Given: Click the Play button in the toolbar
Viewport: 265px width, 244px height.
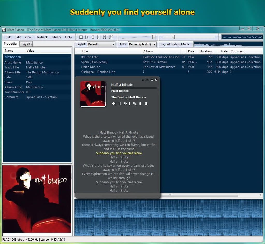Looking at the screenshot, I should coord(87,37).
